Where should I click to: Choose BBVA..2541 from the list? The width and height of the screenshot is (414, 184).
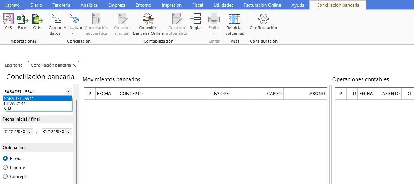tap(37, 103)
